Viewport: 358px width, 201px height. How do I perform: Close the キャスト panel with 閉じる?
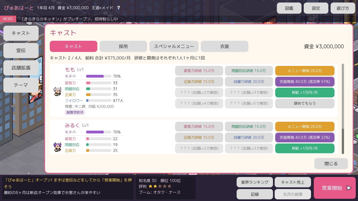coord(331,164)
